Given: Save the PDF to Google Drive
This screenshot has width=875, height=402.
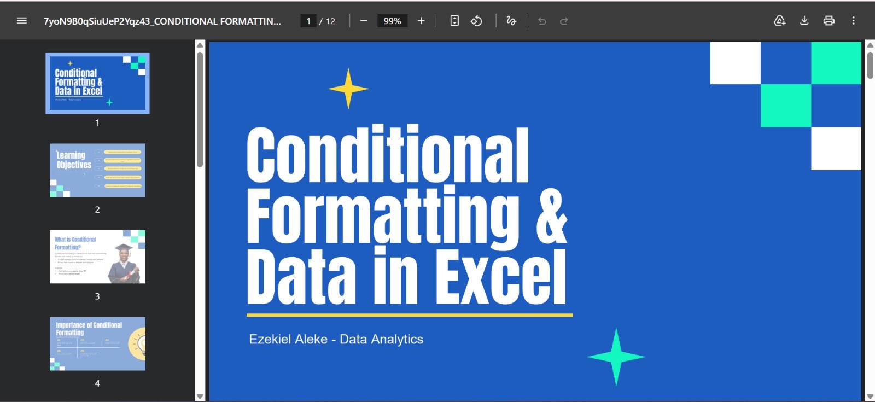Looking at the screenshot, I should pyautogui.click(x=780, y=21).
